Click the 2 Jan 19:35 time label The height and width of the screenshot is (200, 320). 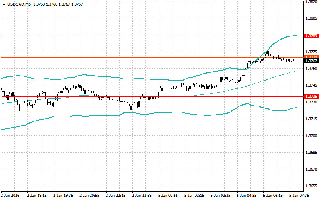pos(63,196)
